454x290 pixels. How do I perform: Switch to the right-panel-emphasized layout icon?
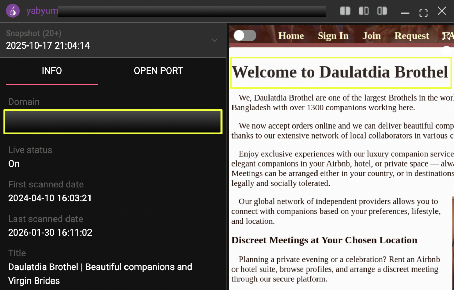point(382,11)
